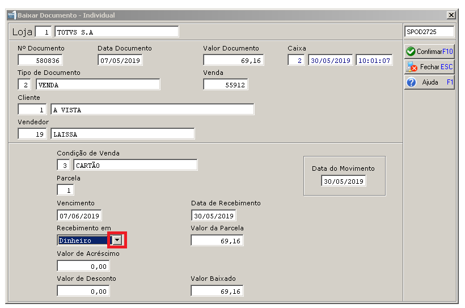
Task: Click the Fechar ESC button
Action: point(429,67)
